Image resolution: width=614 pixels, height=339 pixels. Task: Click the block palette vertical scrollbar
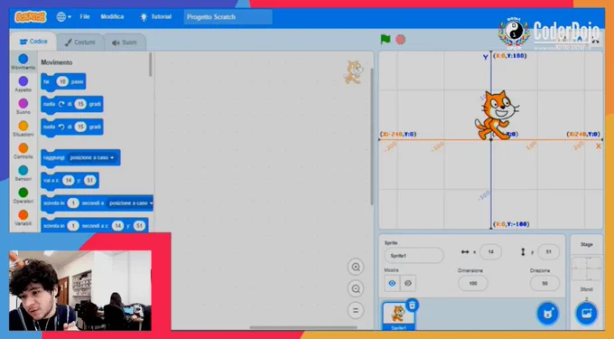pyautogui.click(x=151, y=65)
